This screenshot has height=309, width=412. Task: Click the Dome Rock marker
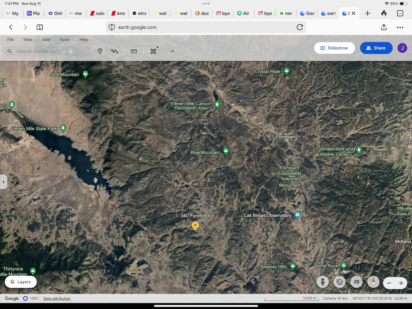[x=344, y=265]
